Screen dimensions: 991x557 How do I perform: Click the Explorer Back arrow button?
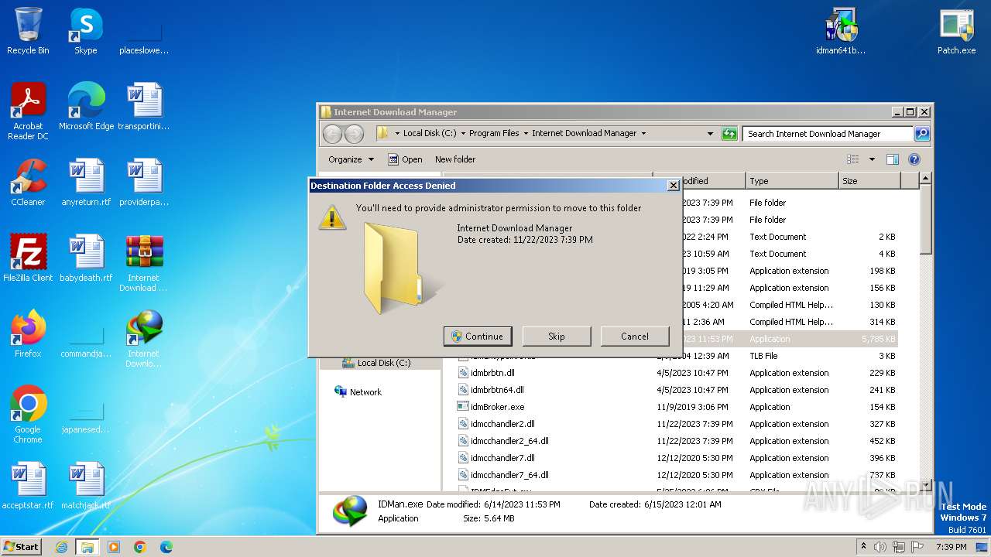point(333,134)
